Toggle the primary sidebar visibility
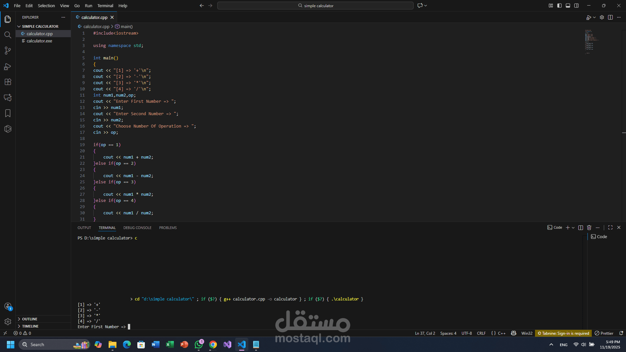626x352 pixels. [559, 6]
